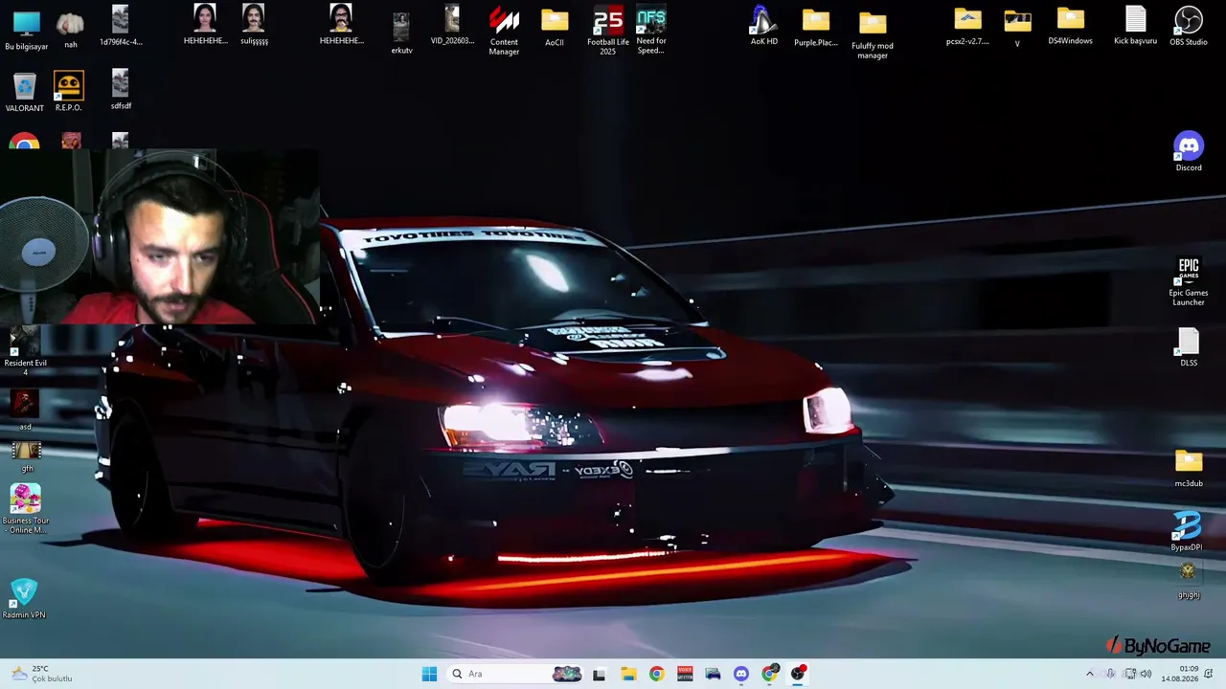This screenshot has width=1226, height=689.
Task: Click the microphone tray icon
Action: coord(1110,674)
